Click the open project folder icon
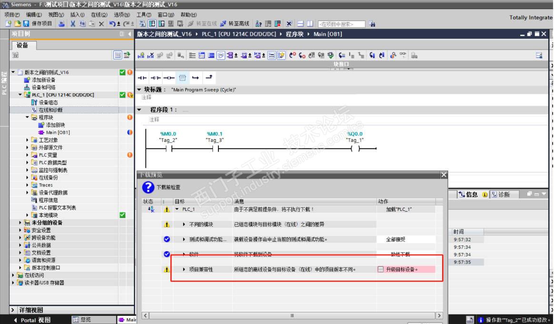554x324 pixels. click(17, 24)
